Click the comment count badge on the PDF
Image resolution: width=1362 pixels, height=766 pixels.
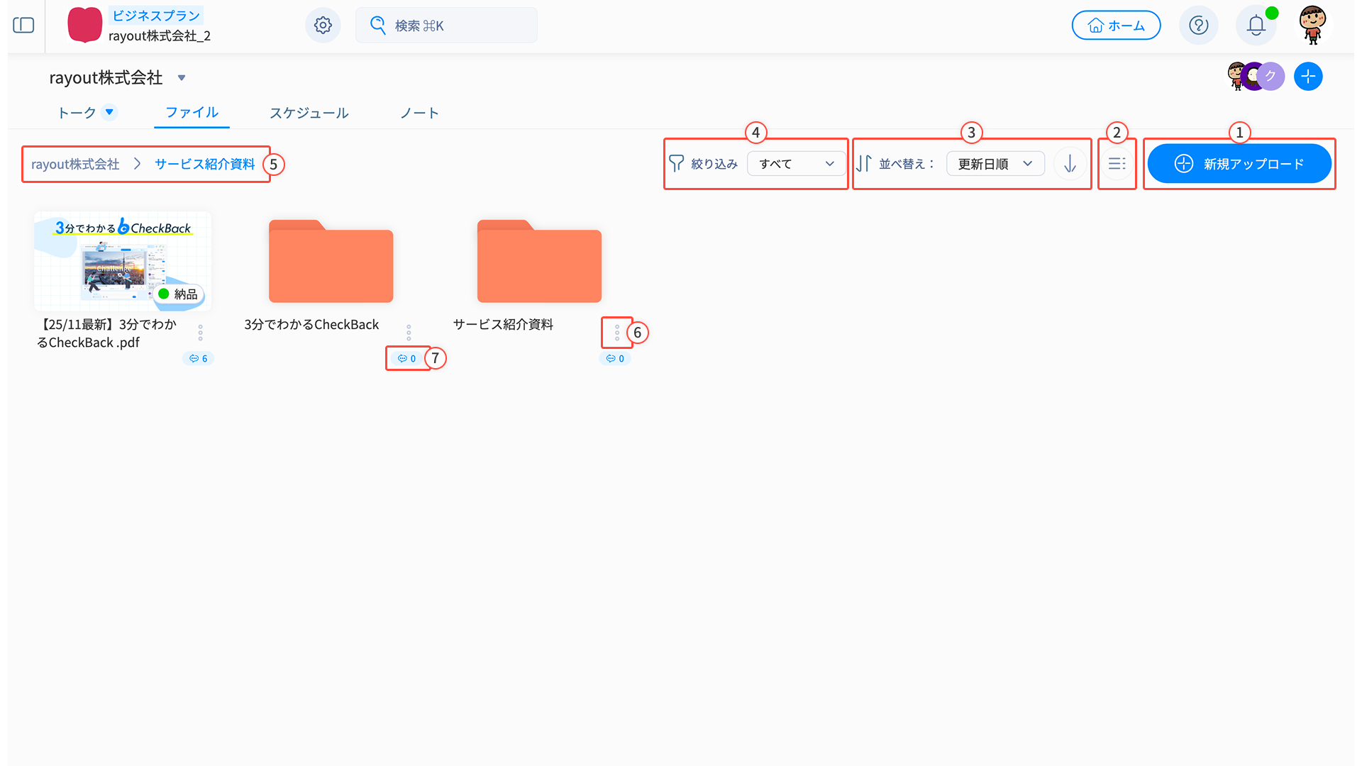[198, 359]
